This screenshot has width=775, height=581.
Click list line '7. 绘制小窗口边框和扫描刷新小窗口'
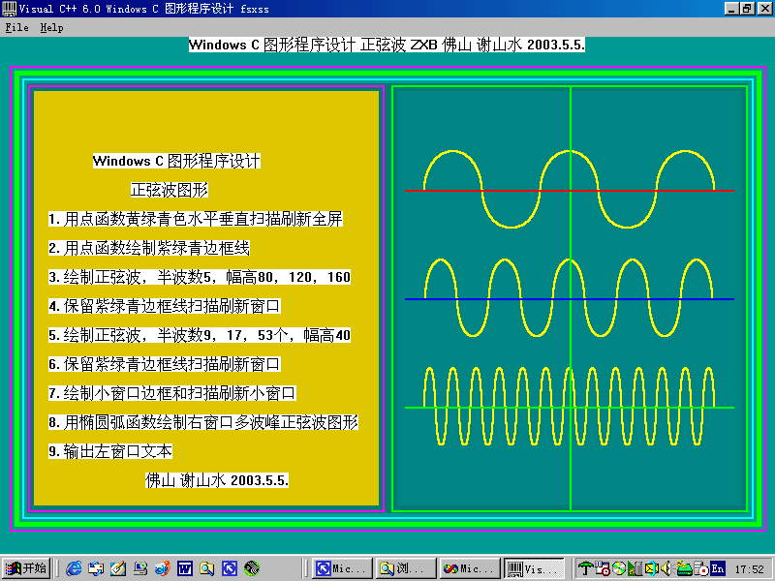[x=172, y=393]
